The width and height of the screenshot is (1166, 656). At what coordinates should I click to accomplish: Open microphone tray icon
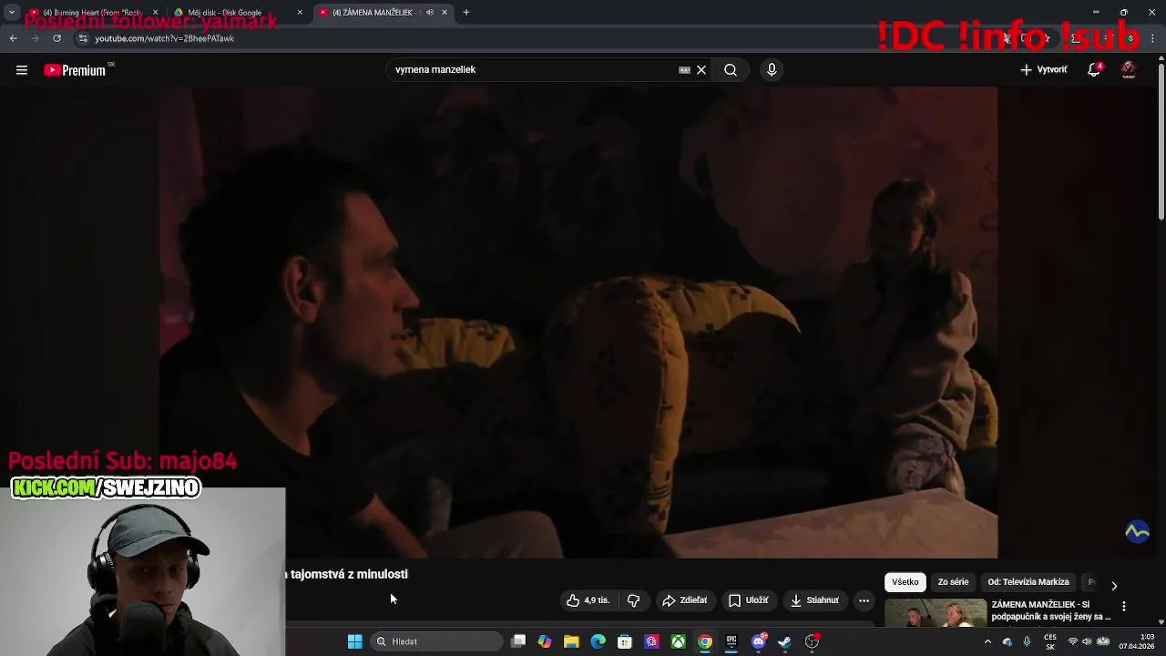[x=1027, y=641]
